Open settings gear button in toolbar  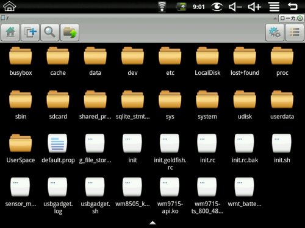[274, 32]
